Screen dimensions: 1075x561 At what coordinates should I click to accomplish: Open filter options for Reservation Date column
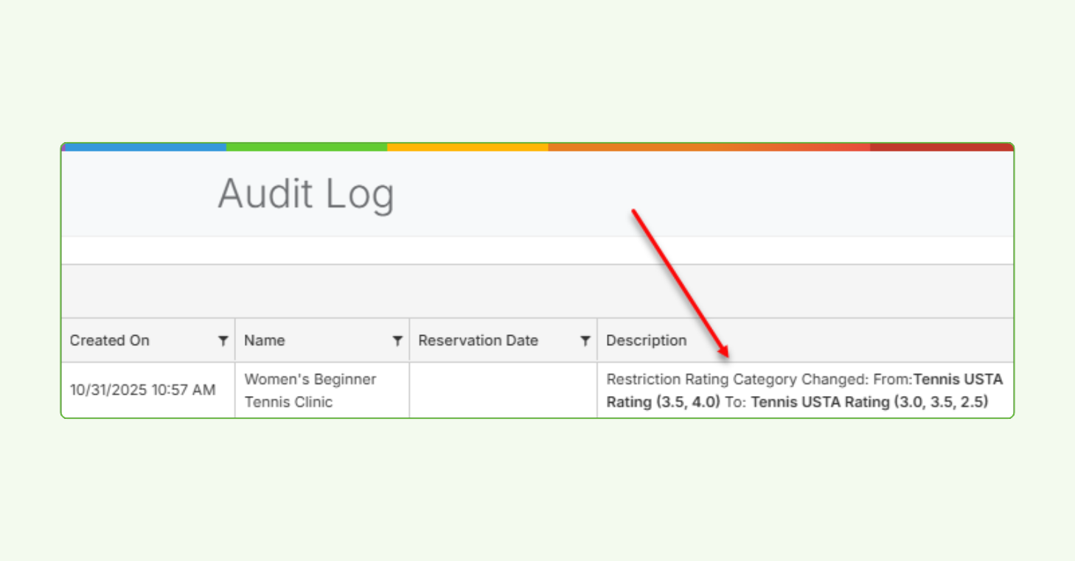pos(586,340)
